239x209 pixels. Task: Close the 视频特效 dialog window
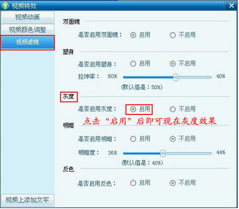(x=231, y=5)
